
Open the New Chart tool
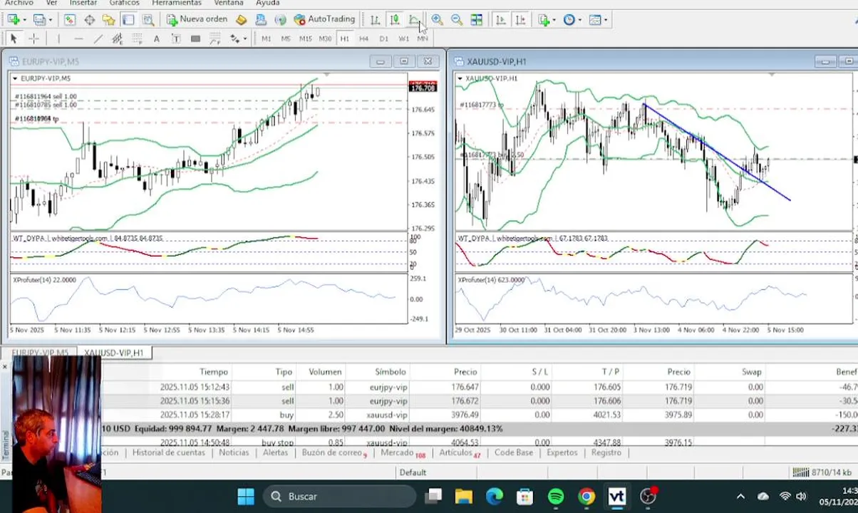click(x=14, y=19)
